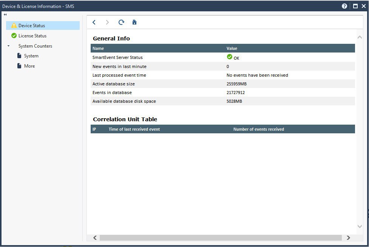Image resolution: width=369 pixels, height=247 pixels.
Task: Select the Events in database label
Action: pyautogui.click(x=112, y=93)
